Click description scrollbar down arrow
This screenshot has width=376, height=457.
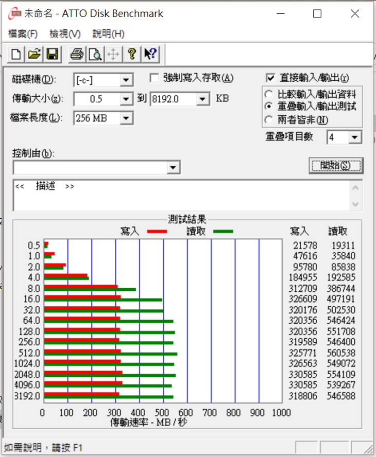(x=355, y=204)
